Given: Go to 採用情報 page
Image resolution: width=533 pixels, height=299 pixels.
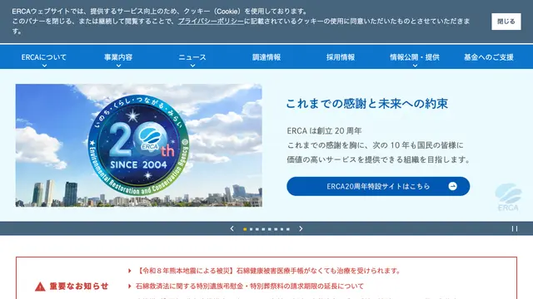Looking at the screenshot, I should coord(341,57).
